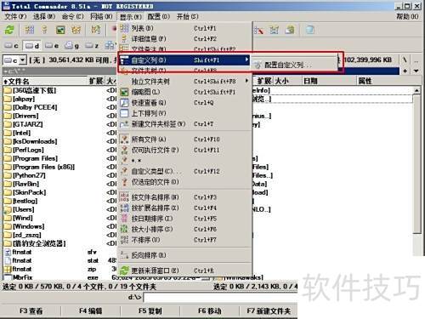Click the F6 移动 button

pyautogui.click(x=210, y=311)
